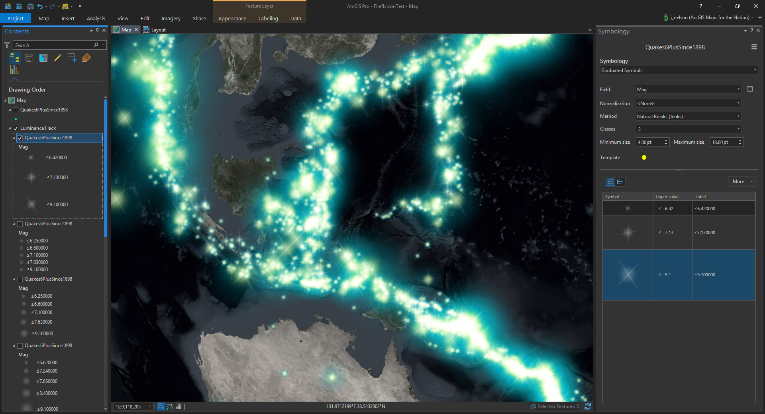765x414 pixels.
Task: Pin the Symbology pane with auto-hide
Action: [x=752, y=30]
